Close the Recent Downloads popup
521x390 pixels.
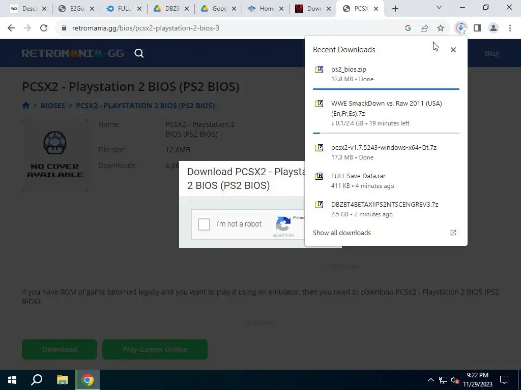[453, 50]
